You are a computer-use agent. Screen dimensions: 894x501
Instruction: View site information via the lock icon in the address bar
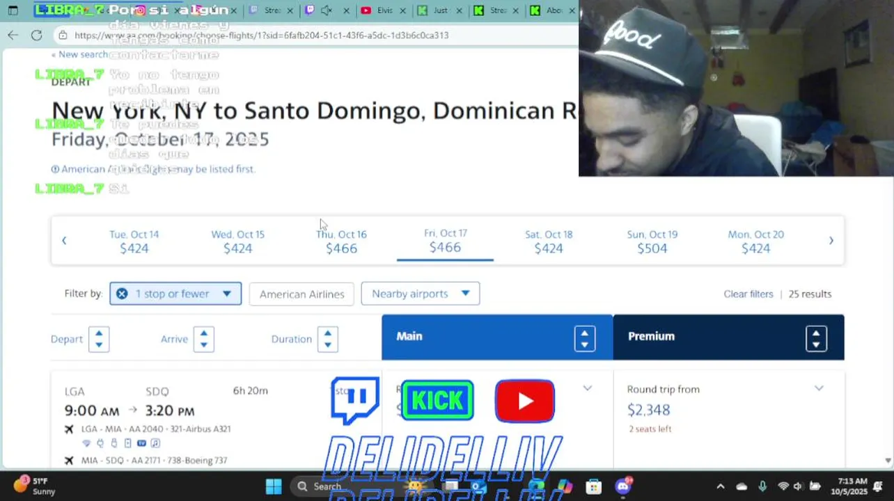63,35
